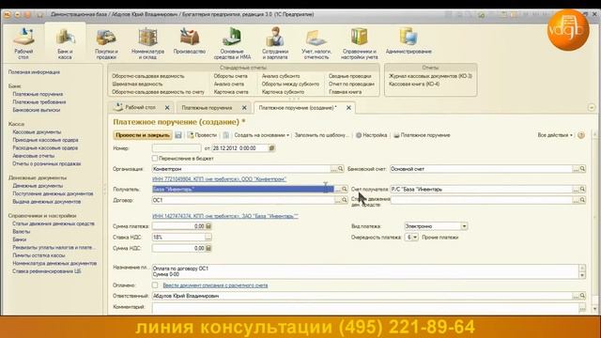The height and width of the screenshot is (338, 601).
Task: Open selection button for Организация field
Action: [334, 169]
